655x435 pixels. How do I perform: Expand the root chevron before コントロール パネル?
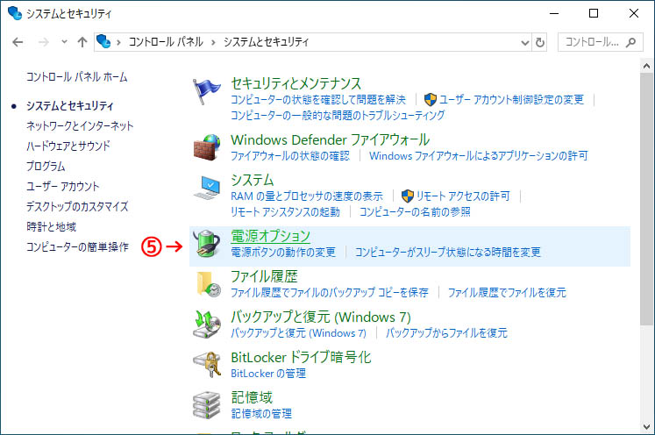118,42
